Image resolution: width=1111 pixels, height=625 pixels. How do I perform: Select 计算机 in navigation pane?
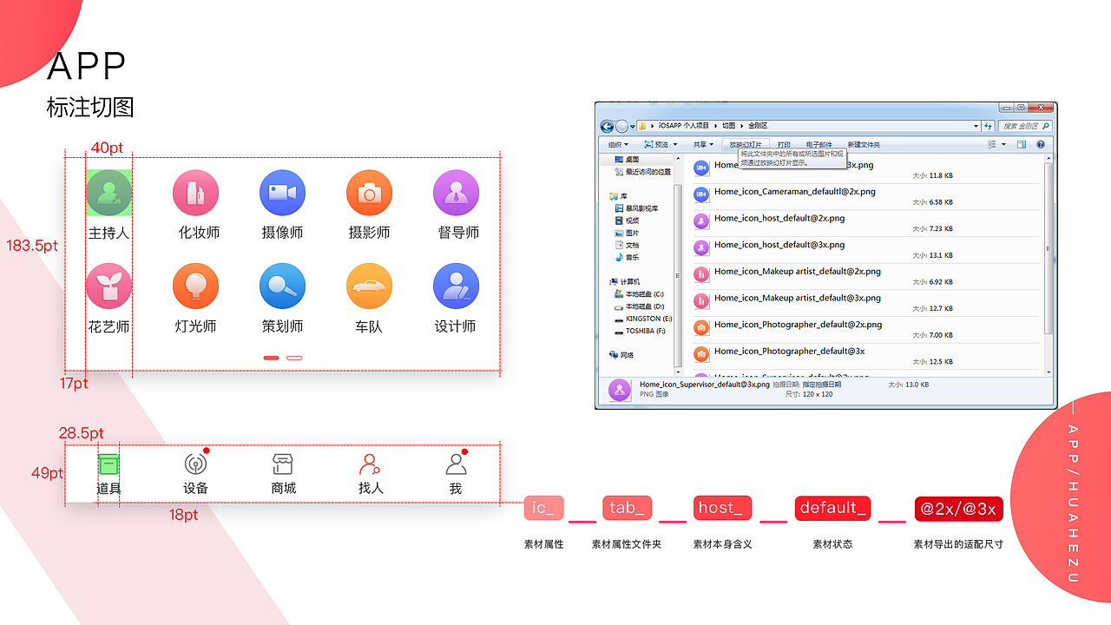click(624, 282)
